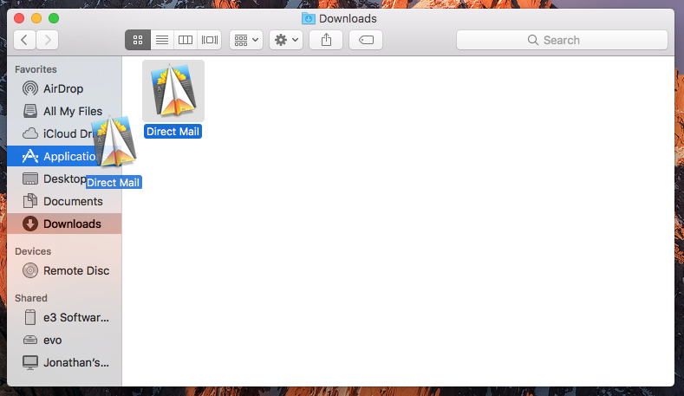Select Downloads in the sidebar
684x396 pixels.
pyautogui.click(x=64, y=224)
